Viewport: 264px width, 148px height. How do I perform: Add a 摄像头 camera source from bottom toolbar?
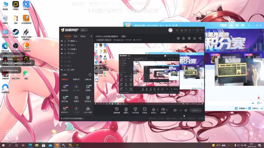tap(126, 111)
